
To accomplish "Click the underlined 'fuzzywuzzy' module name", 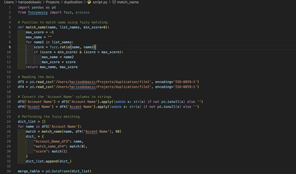I will click(x=38, y=12).
